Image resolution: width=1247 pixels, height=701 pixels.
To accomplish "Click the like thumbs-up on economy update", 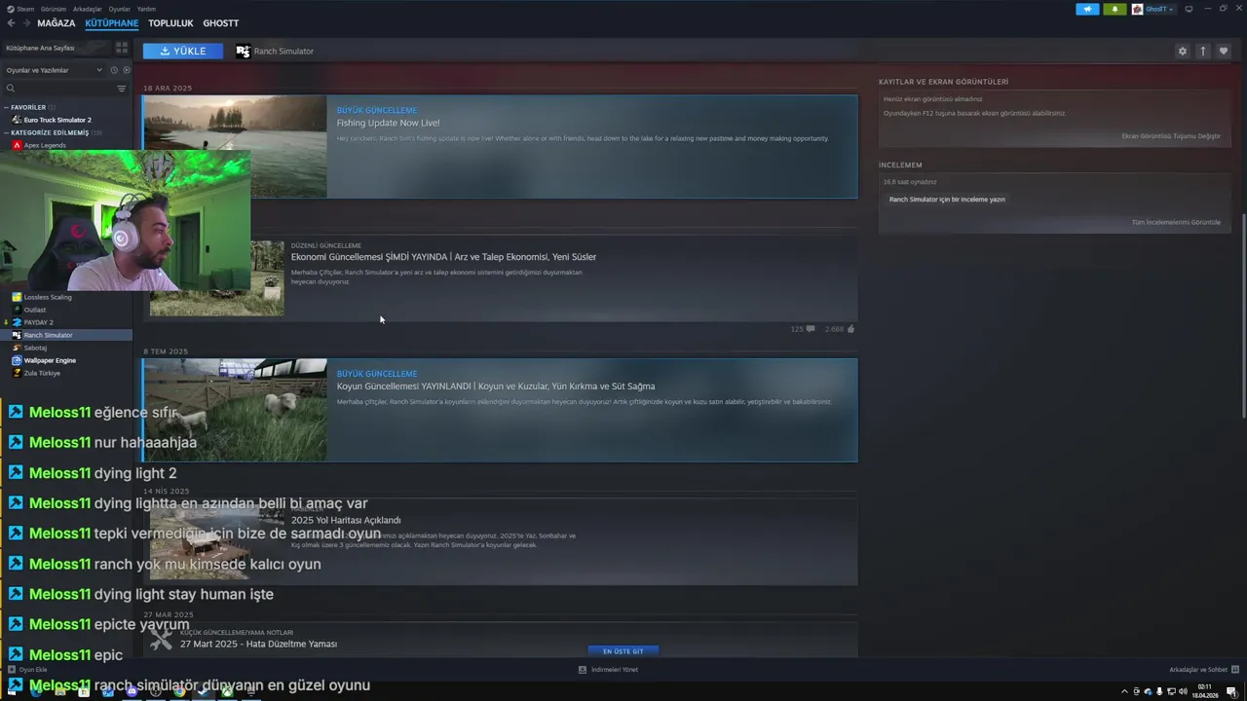I will (x=850, y=329).
